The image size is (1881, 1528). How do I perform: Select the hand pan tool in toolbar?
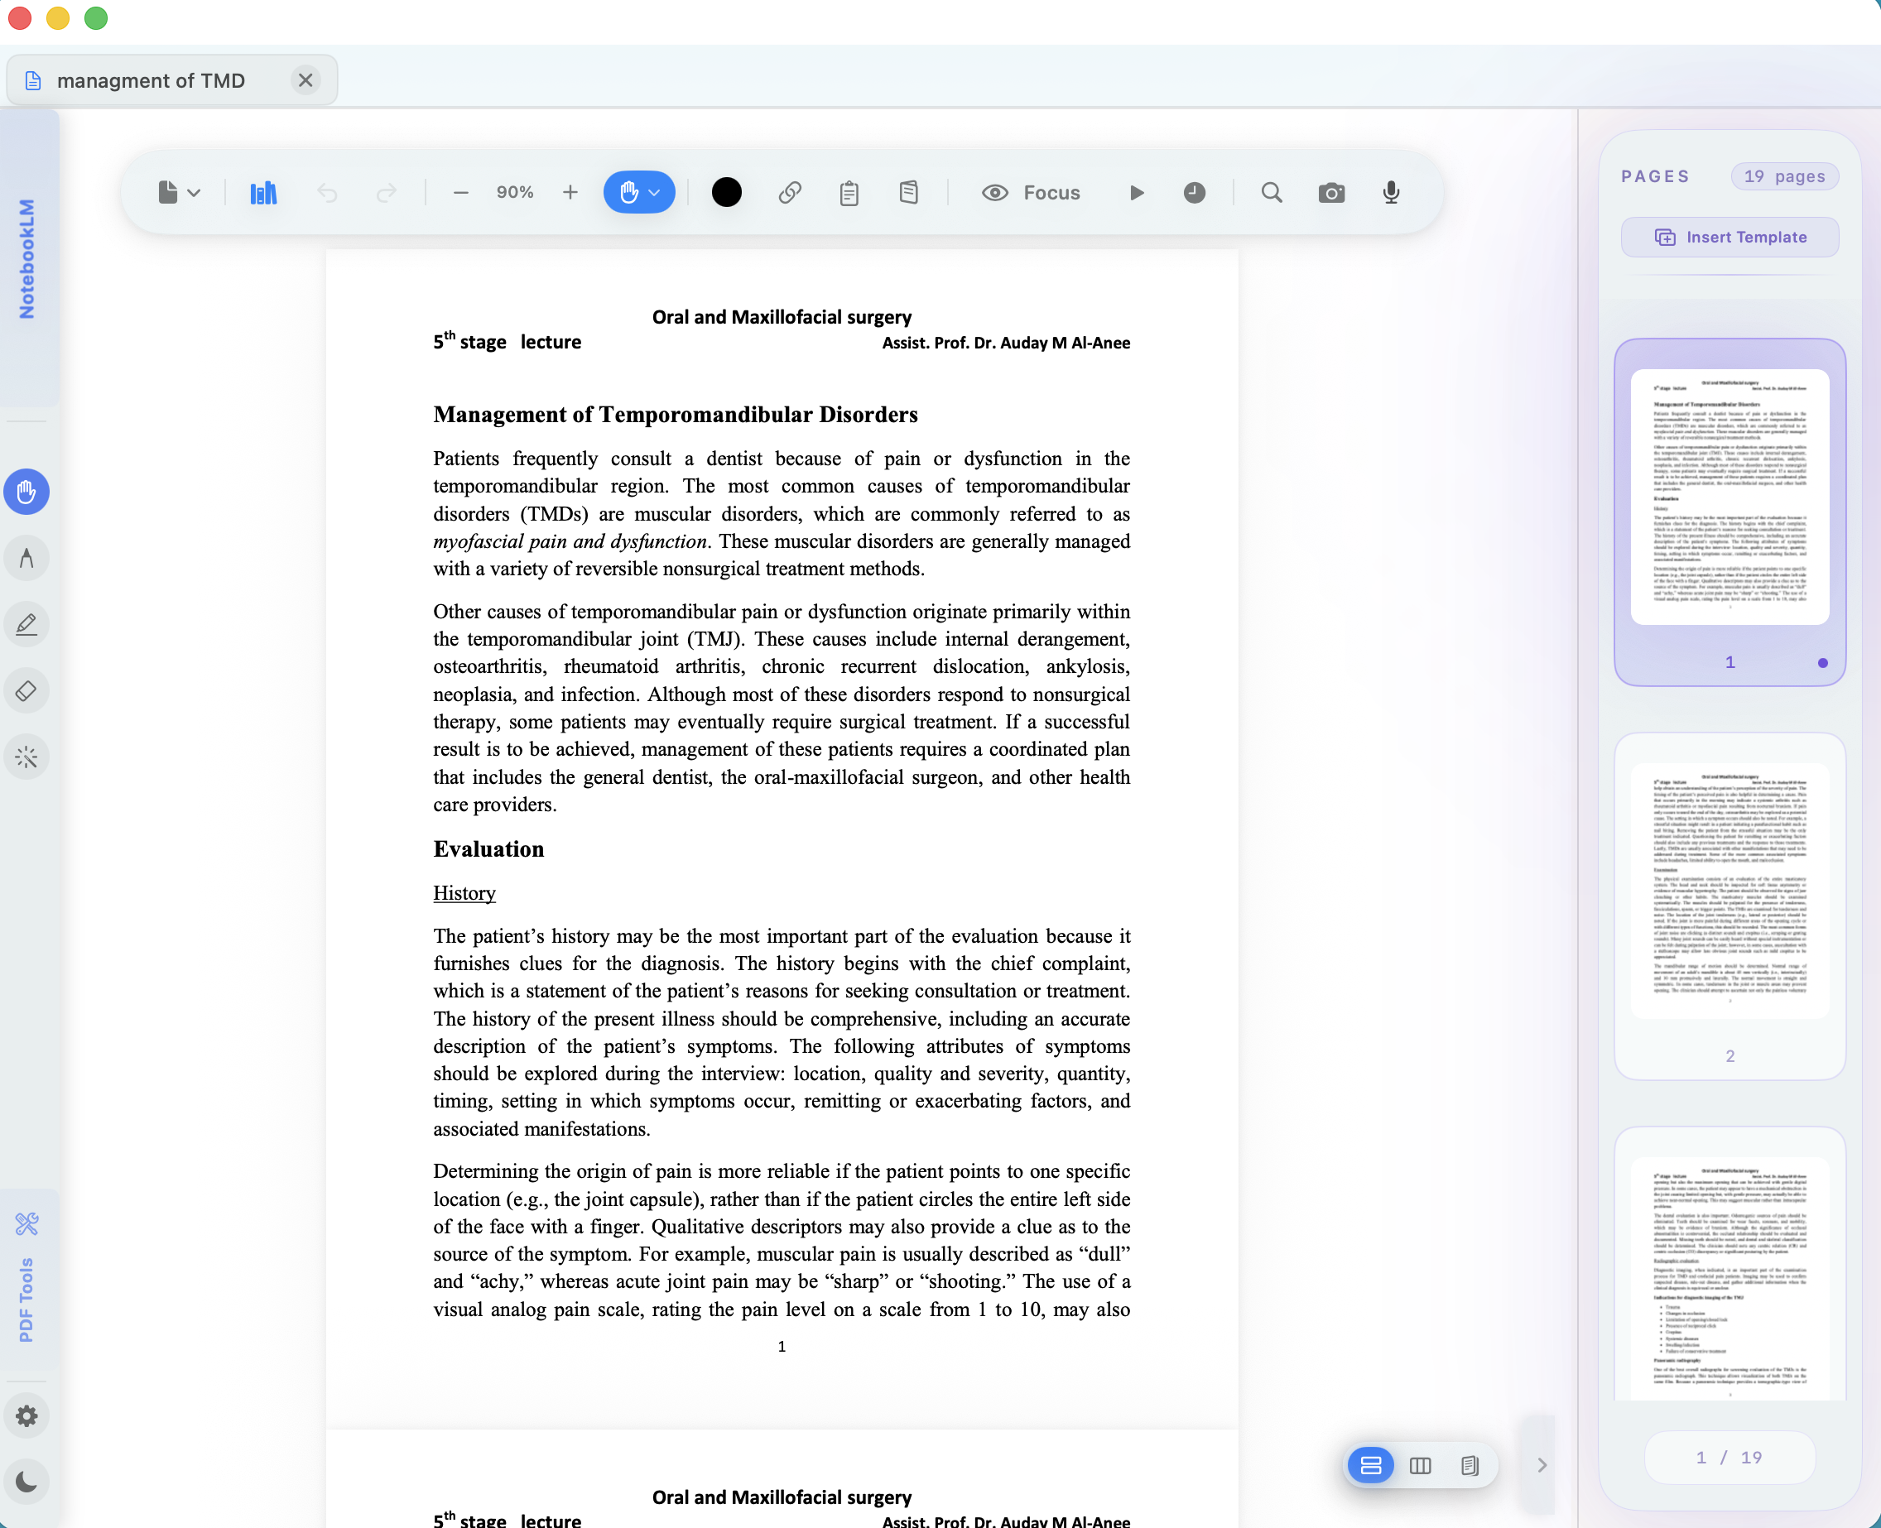tap(628, 192)
